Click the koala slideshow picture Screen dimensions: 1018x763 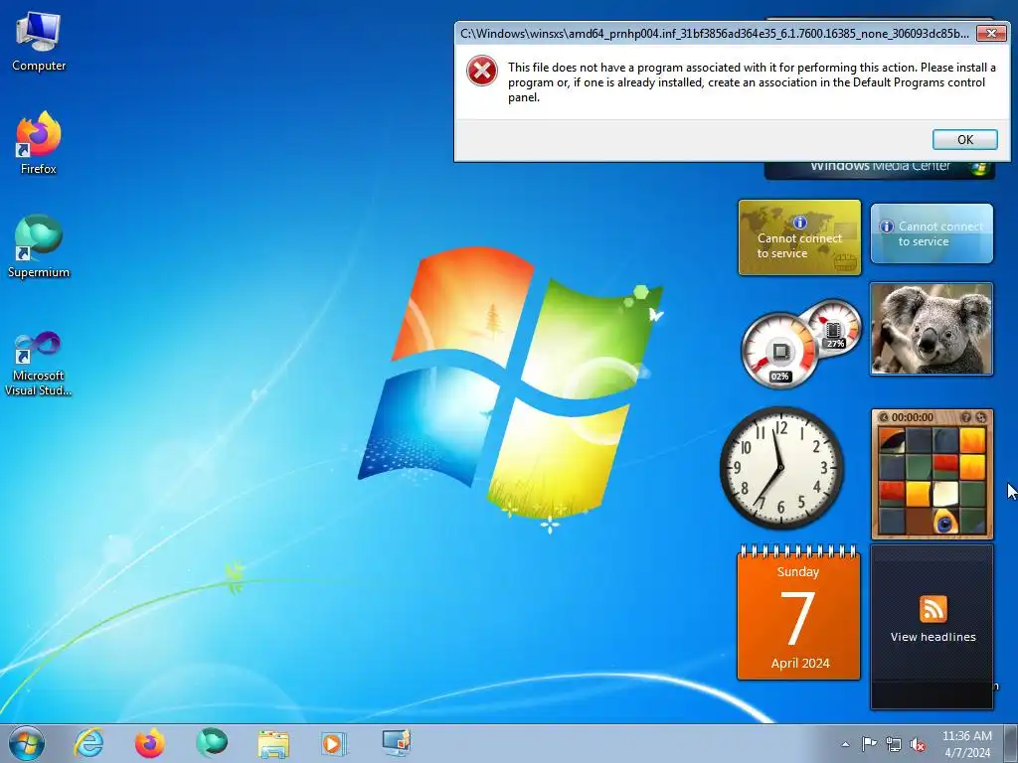click(x=932, y=328)
